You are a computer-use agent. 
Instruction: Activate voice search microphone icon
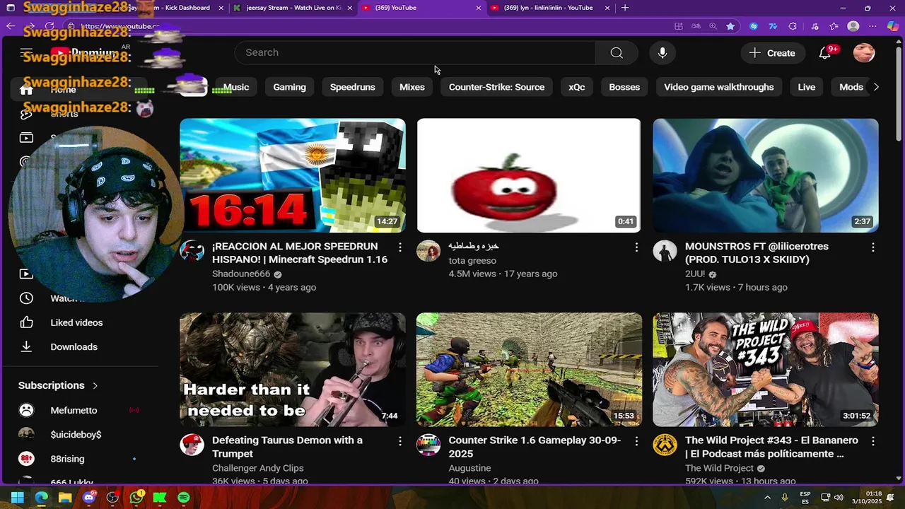point(662,53)
